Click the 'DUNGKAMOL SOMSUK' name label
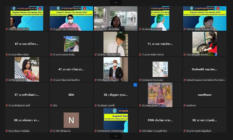This screenshot has width=233, height=140. pos(110,131)
